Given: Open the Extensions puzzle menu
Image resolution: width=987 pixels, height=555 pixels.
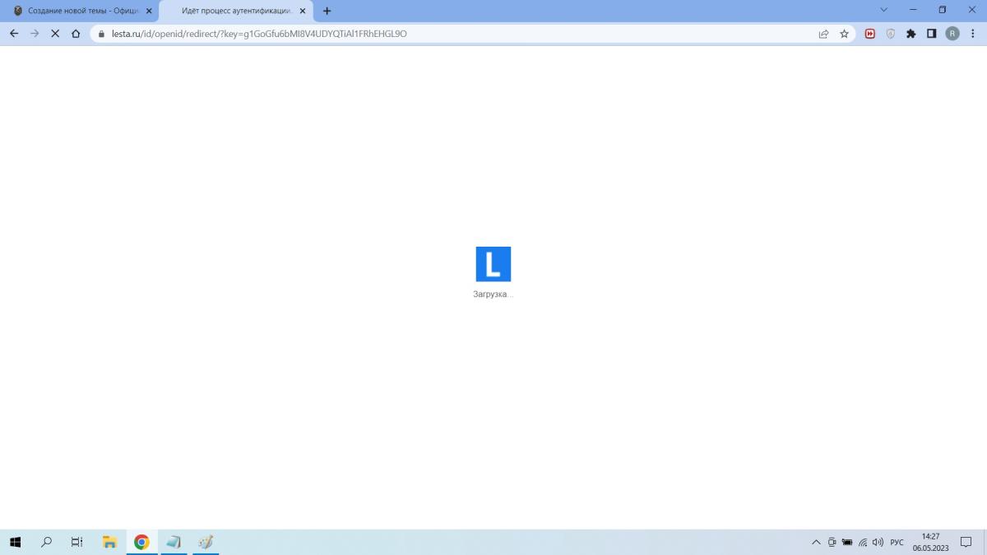Looking at the screenshot, I should [911, 34].
